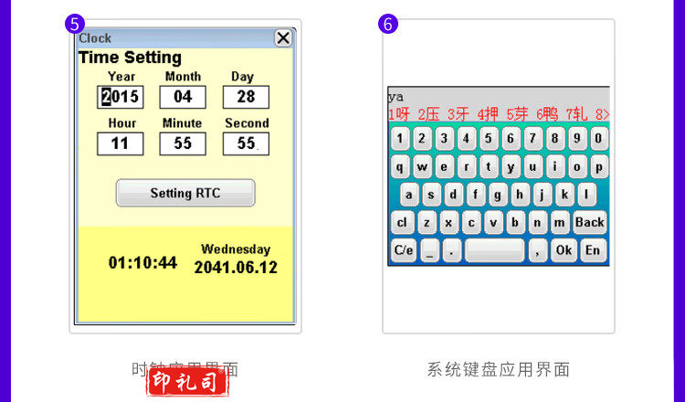685x402 pixels.
Task: Close the Clock window
Action: 283,37
